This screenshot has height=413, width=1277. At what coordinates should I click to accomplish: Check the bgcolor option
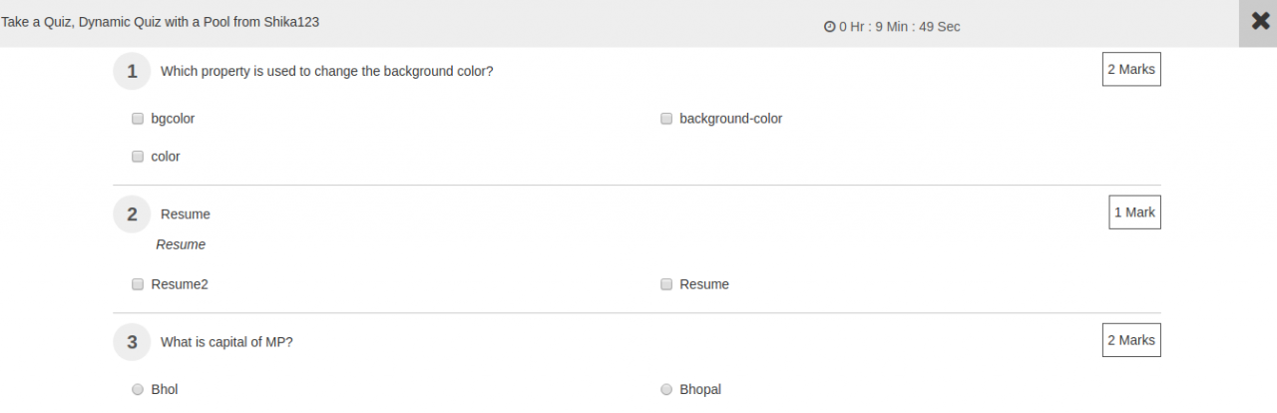[138, 119]
